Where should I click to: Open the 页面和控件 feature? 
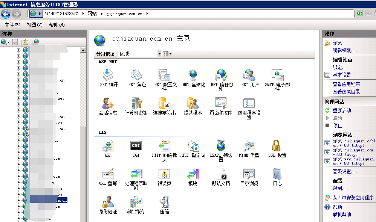[x=221, y=106]
